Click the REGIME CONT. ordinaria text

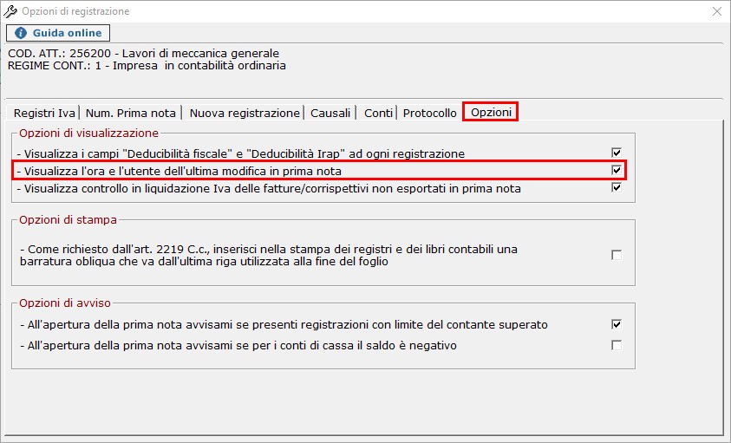(147, 65)
